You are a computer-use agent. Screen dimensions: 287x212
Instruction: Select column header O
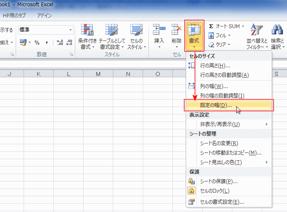[x=158, y=74]
